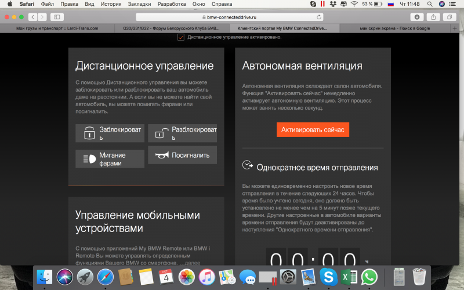Click the Заблокировать lock button
The width and height of the screenshot is (464, 290).
pyautogui.click(x=110, y=133)
